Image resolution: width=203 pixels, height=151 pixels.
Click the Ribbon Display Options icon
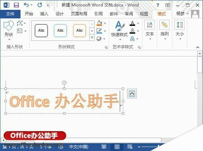coord(168,5)
